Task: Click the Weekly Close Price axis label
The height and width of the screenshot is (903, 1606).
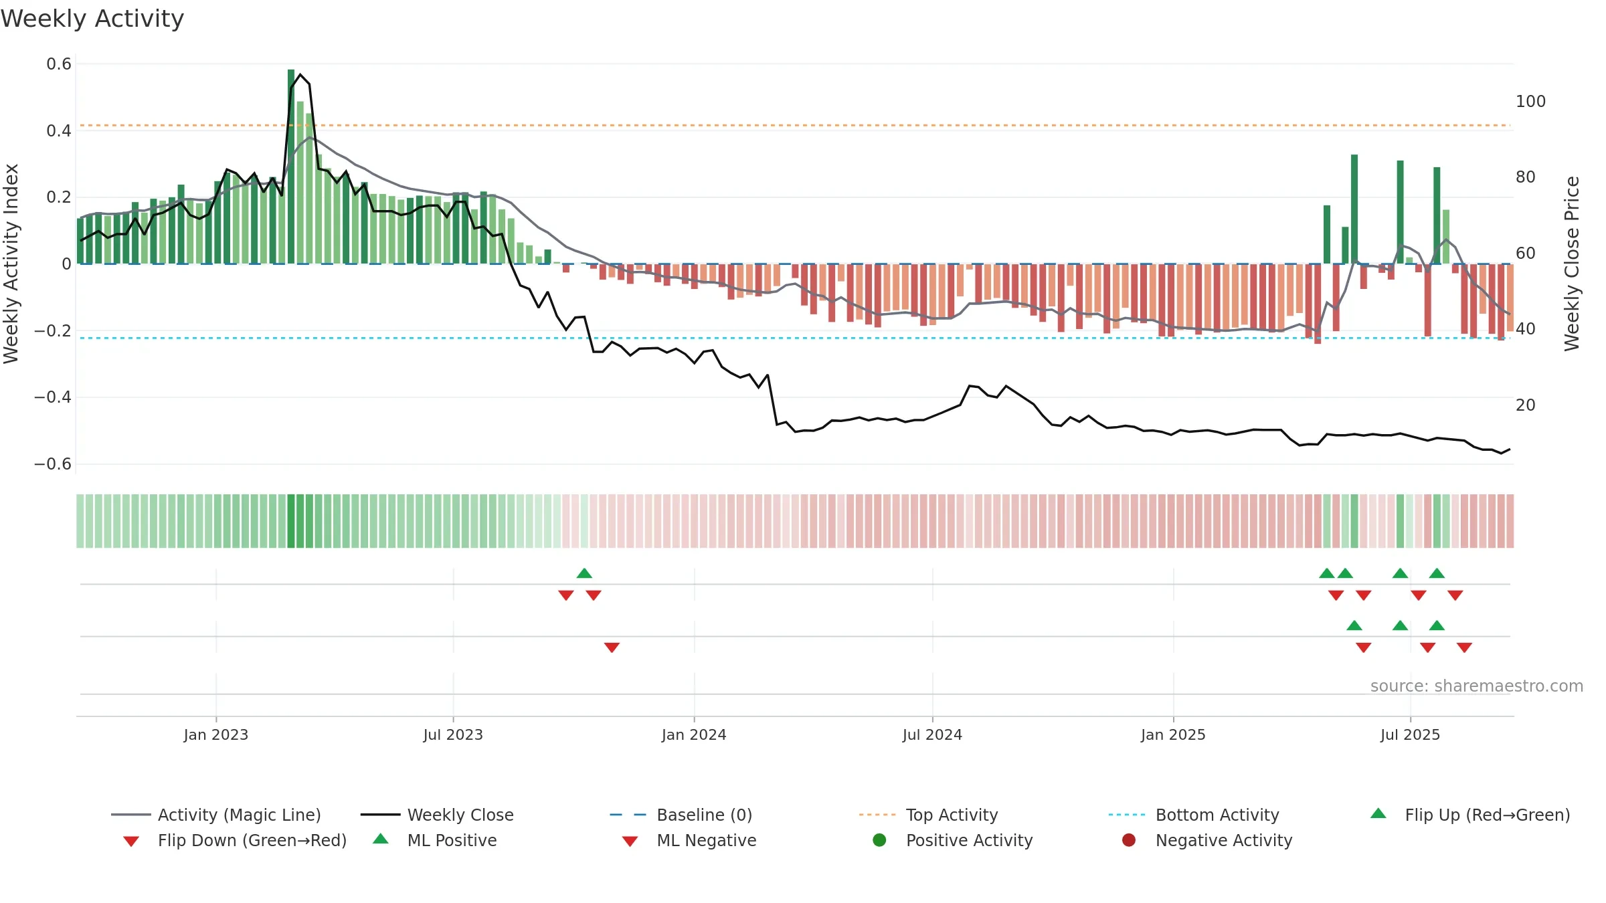Action: pyautogui.click(x=1572, y=264)
